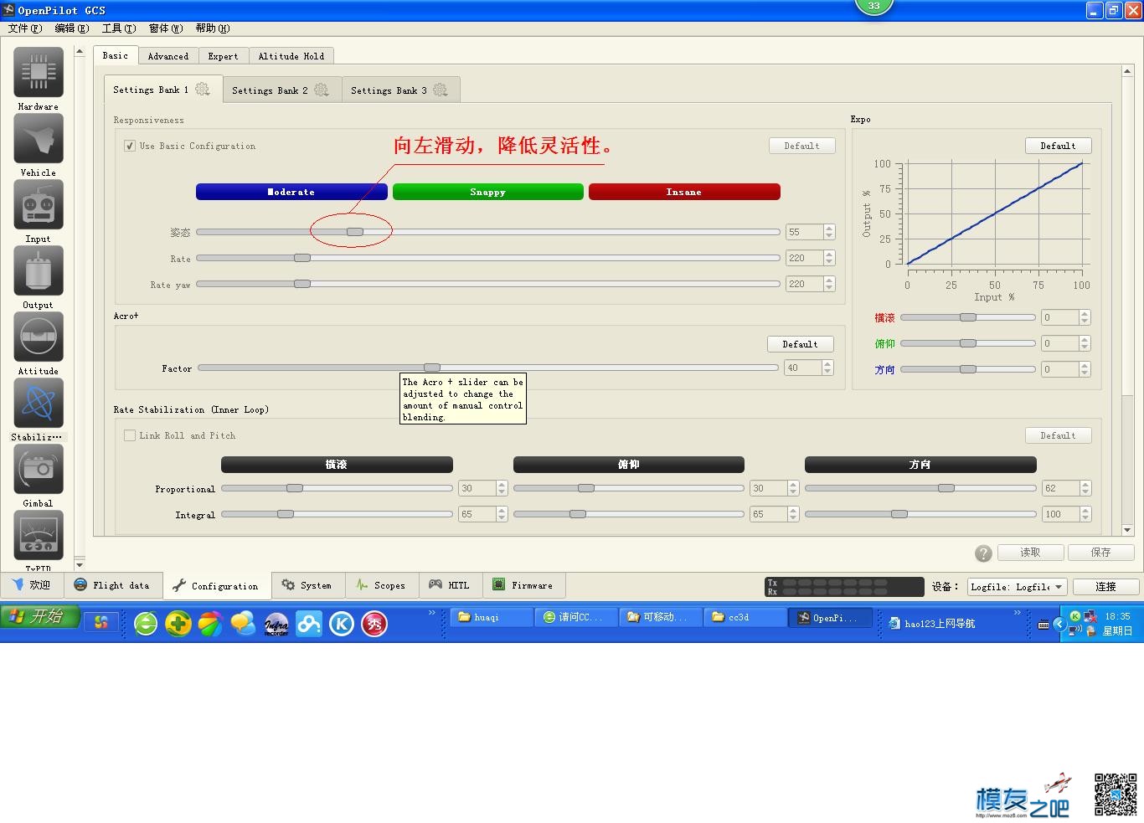Switch to the Advanced tab
Screen dimensions: 1144x823
coord(168,56)
